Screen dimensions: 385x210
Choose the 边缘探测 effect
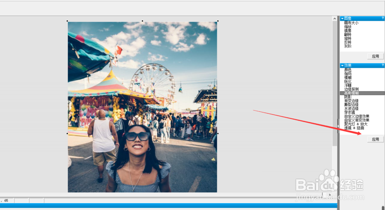[x=351, y=89]
